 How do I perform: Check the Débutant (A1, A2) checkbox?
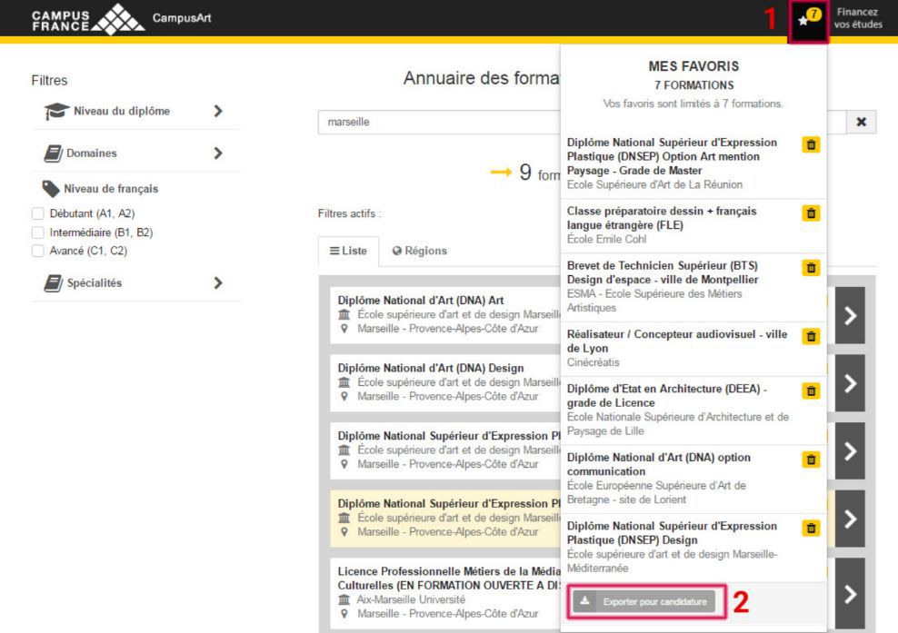tap(38, 213)
